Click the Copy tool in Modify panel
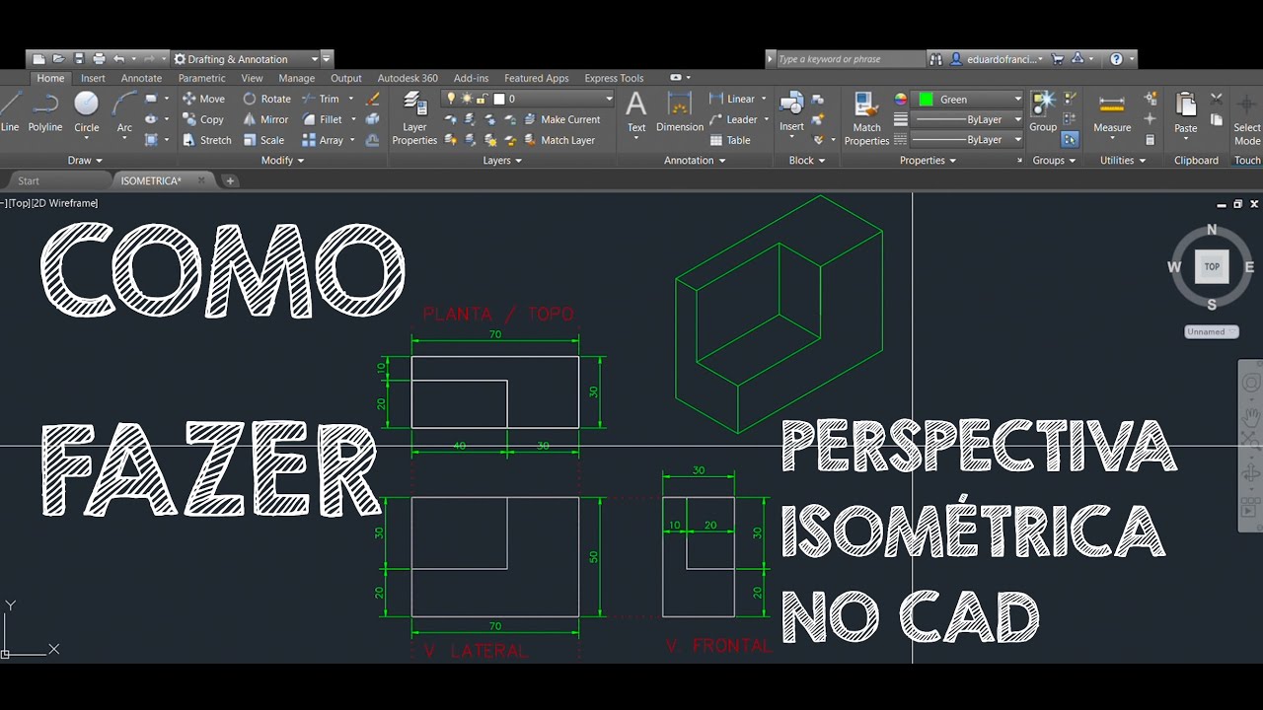 [x=203, y=119]
